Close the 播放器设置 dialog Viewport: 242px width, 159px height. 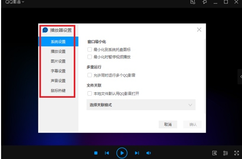pyautogui.click(x=199, y=30)
